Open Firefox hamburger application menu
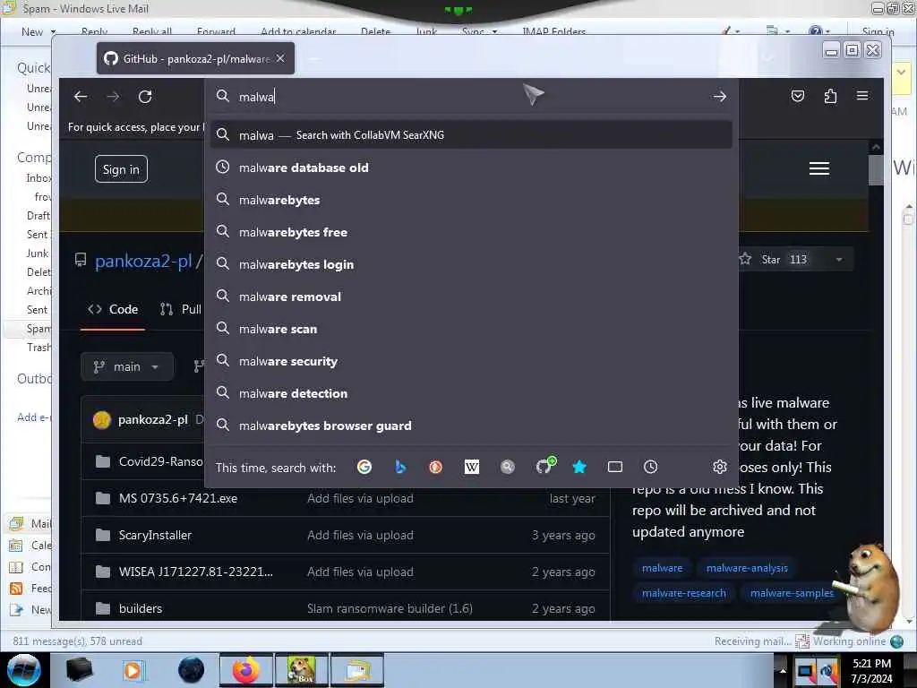 862,95
